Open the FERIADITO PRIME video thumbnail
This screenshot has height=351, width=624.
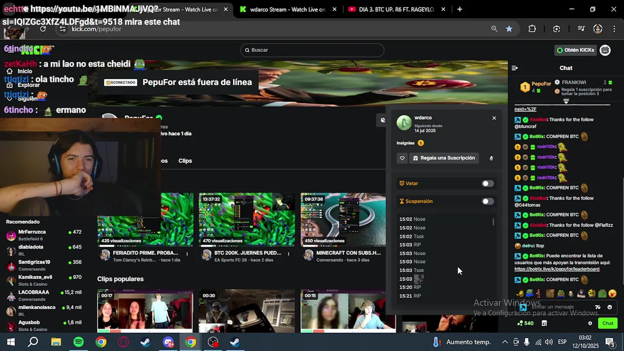point(145,219)
